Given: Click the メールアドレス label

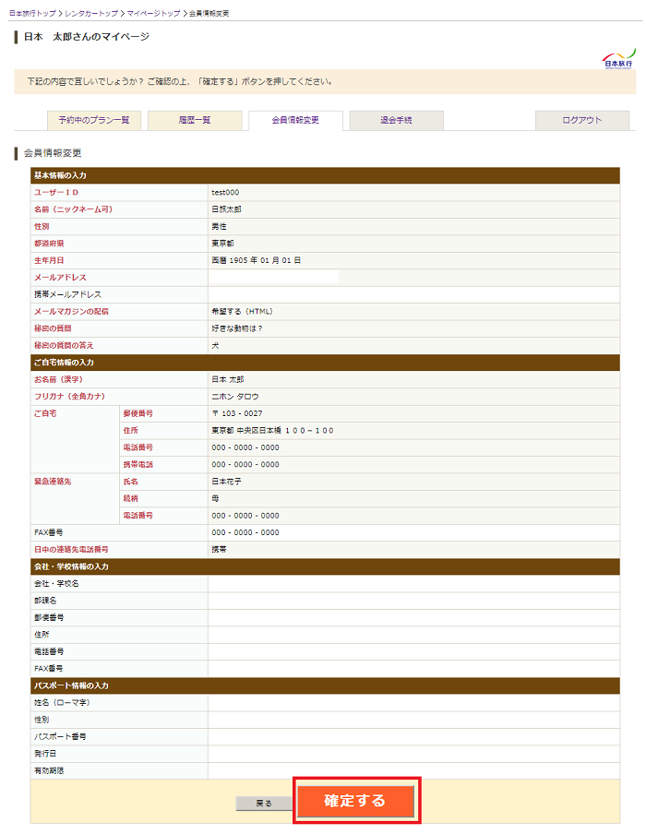Looking at the screenshot, I should 60,278.
